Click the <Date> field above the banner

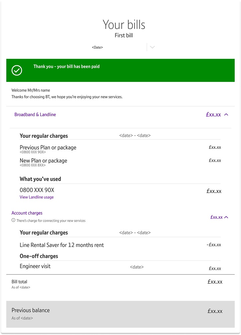click(97, 47)
